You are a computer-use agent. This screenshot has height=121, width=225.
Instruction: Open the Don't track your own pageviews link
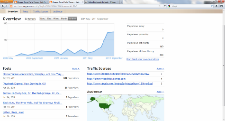(x=143, y=59)
